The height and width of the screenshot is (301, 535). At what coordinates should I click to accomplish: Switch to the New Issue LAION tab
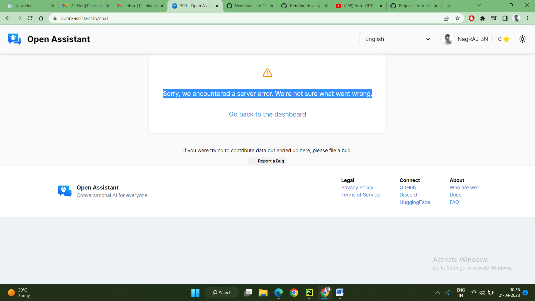click(x=250, y=6)
